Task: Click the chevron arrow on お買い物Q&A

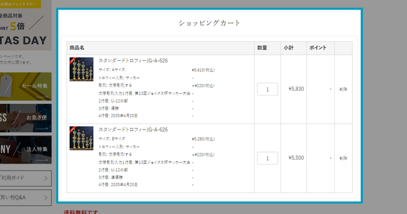Action: (46, 198)
